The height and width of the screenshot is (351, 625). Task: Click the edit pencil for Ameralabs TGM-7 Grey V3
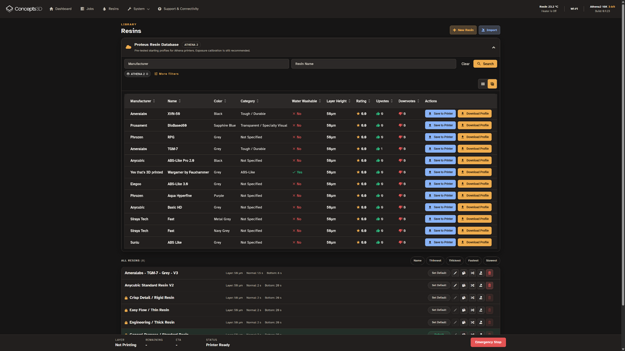click(x=455, y=273)
